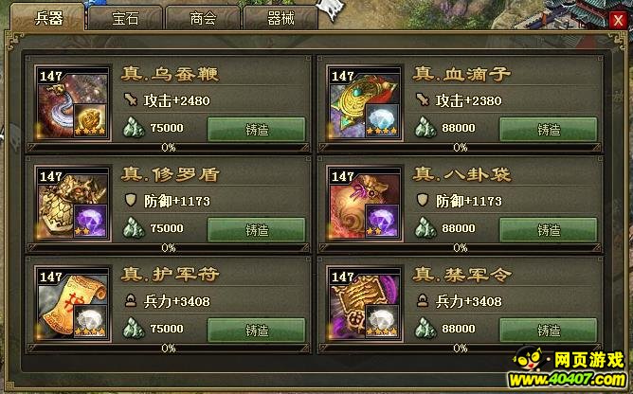Click the gold gem on 真.乌蚕鞭
This screenshot has height=394, width=633.
[x=90, y=120]
